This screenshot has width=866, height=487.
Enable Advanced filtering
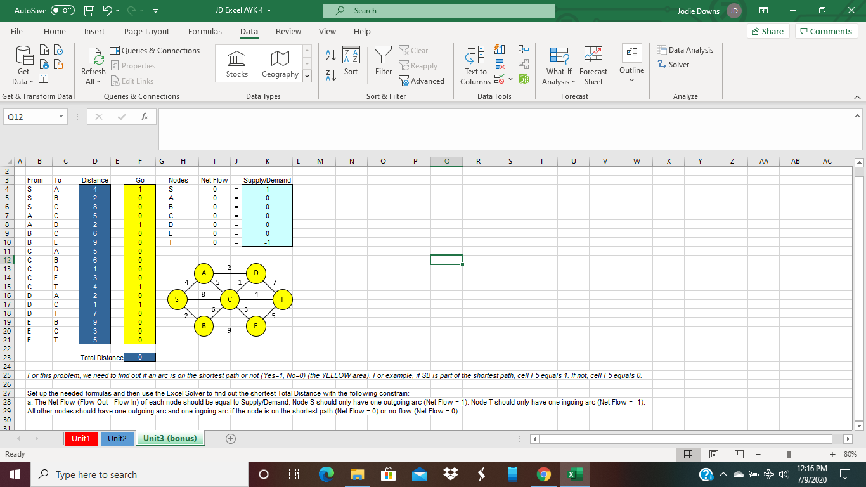coord(422,81)
